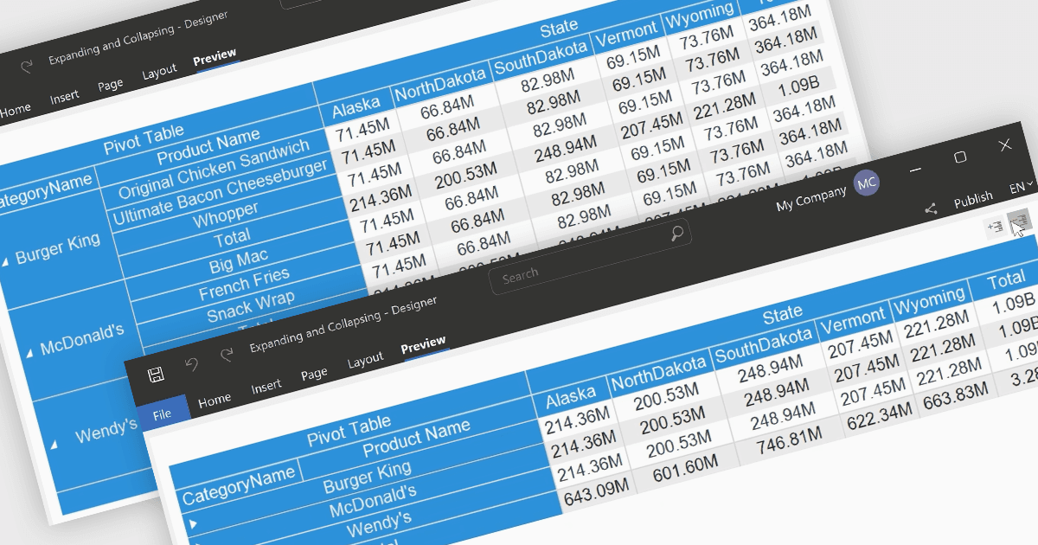Click the Undo arrow in the front window
The height and width of the screenshot is (545, 1038).
click(x=192, y=366)
